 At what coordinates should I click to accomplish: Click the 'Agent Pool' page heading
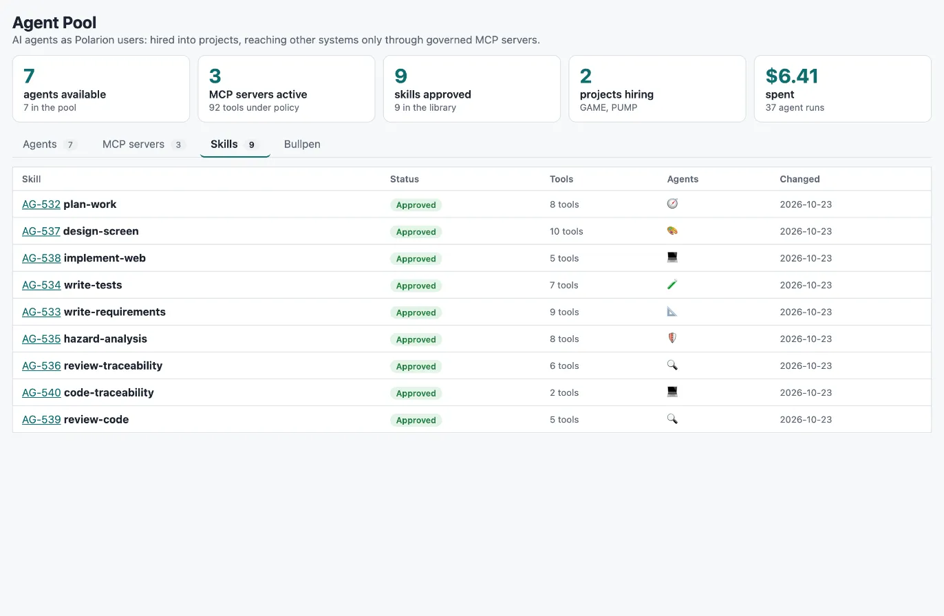[x=54, y=23]
